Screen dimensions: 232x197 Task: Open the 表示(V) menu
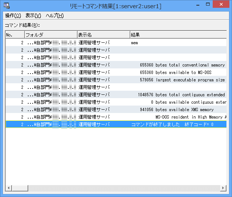click(x=33, y=16)
